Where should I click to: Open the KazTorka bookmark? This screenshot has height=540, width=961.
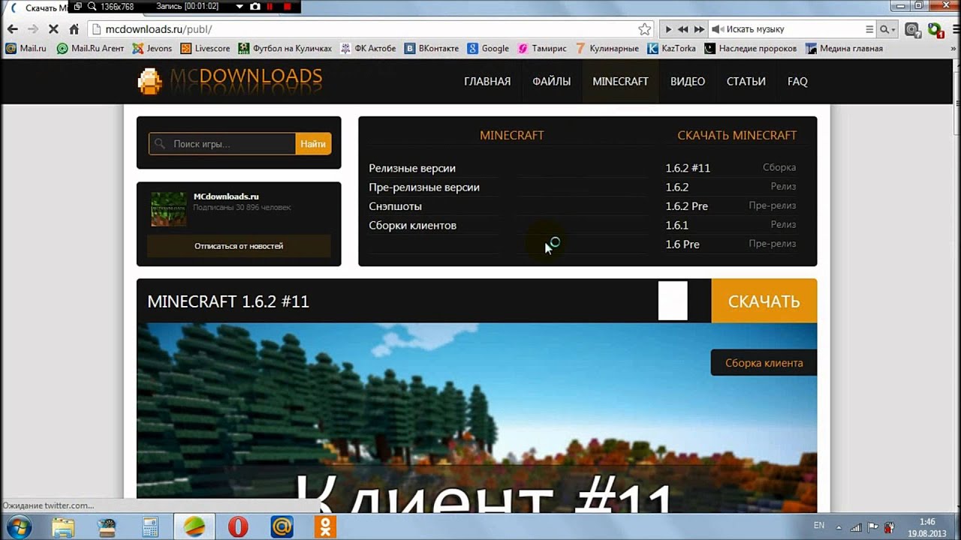[671, 48]
